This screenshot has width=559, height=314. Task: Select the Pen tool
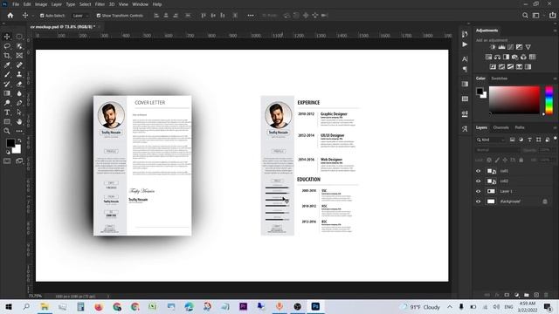(x=19, y=103)
